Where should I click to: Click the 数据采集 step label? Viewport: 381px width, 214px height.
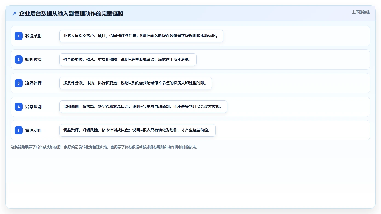click(33, 36)
